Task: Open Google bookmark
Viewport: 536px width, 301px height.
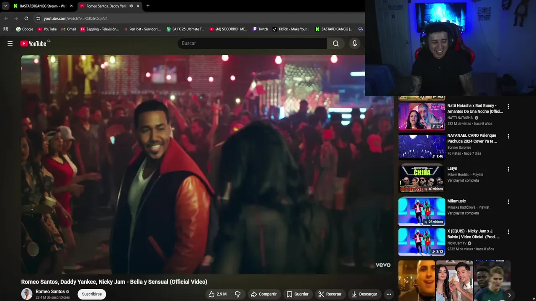Action: coord(25,29)
